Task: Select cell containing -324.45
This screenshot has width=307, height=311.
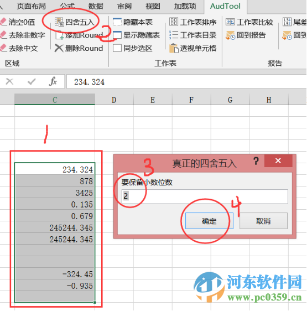Action: [x=55, y=274]
